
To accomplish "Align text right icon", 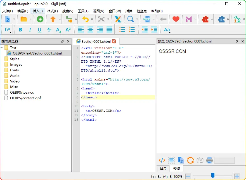I will [x=100, y=30].
